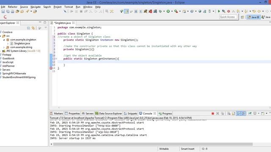The height and width of the screenshot is (152, 271).
Task: Open the Help menu
Action: point(98,7)
